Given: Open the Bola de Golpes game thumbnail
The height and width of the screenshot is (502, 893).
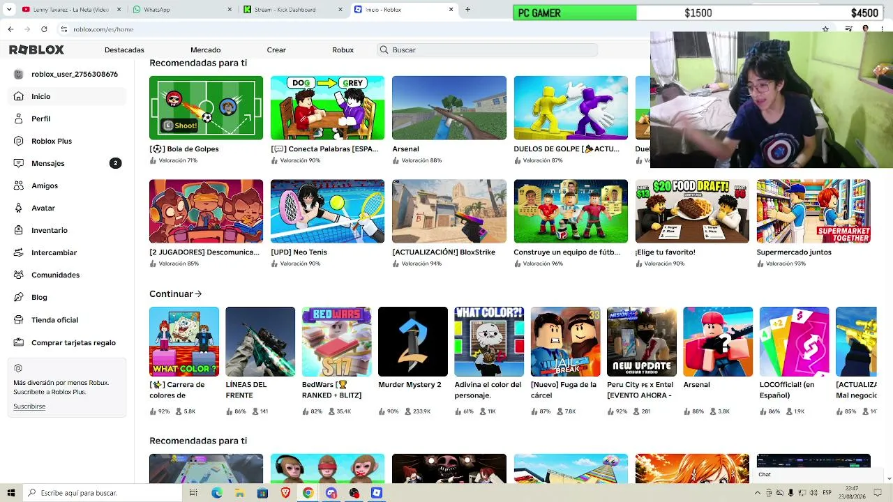Looking at the screenshot, I should 206,108.
